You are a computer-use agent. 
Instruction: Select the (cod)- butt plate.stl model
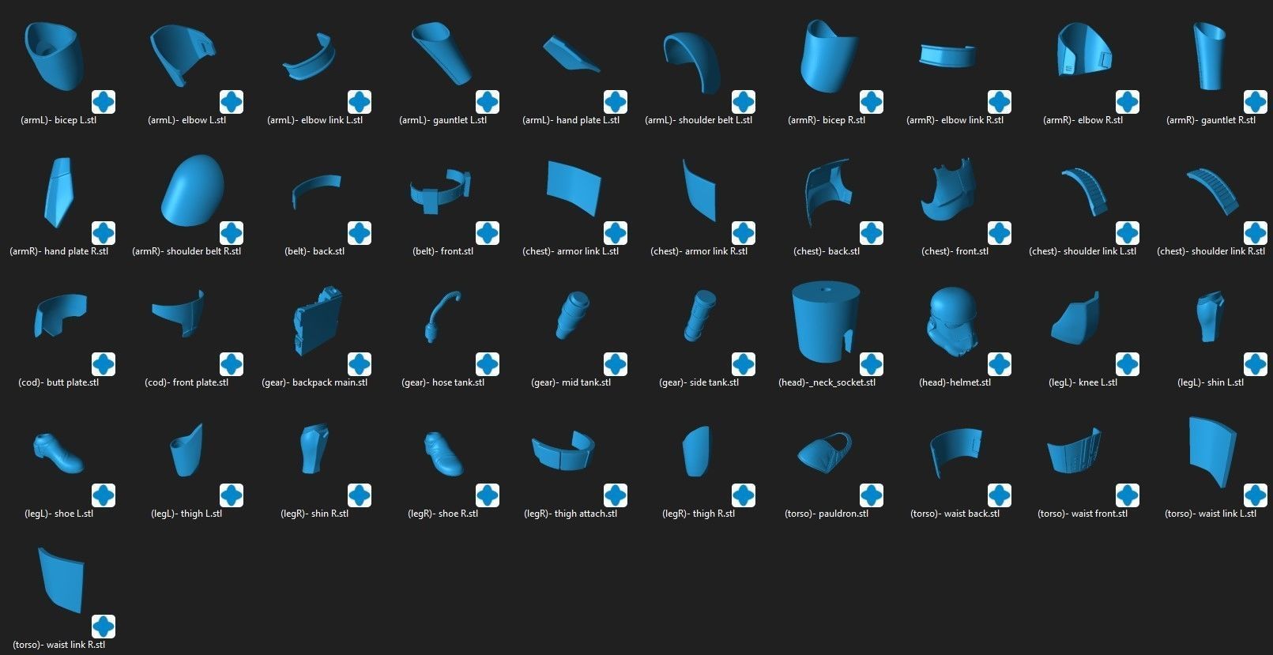[61, 315]
